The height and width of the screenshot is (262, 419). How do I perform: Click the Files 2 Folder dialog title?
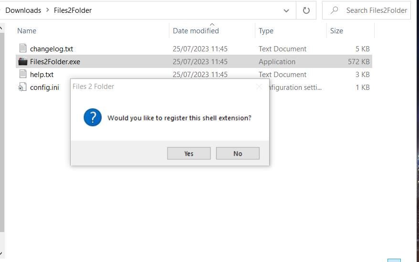coord(93,86)
